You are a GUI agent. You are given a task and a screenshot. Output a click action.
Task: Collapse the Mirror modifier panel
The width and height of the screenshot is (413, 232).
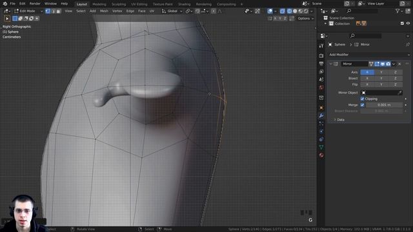point(331,64)
